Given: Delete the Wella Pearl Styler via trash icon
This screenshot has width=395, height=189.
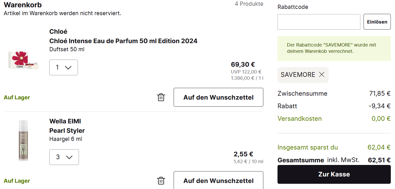Looking at the screenshot, I should 161,181.
